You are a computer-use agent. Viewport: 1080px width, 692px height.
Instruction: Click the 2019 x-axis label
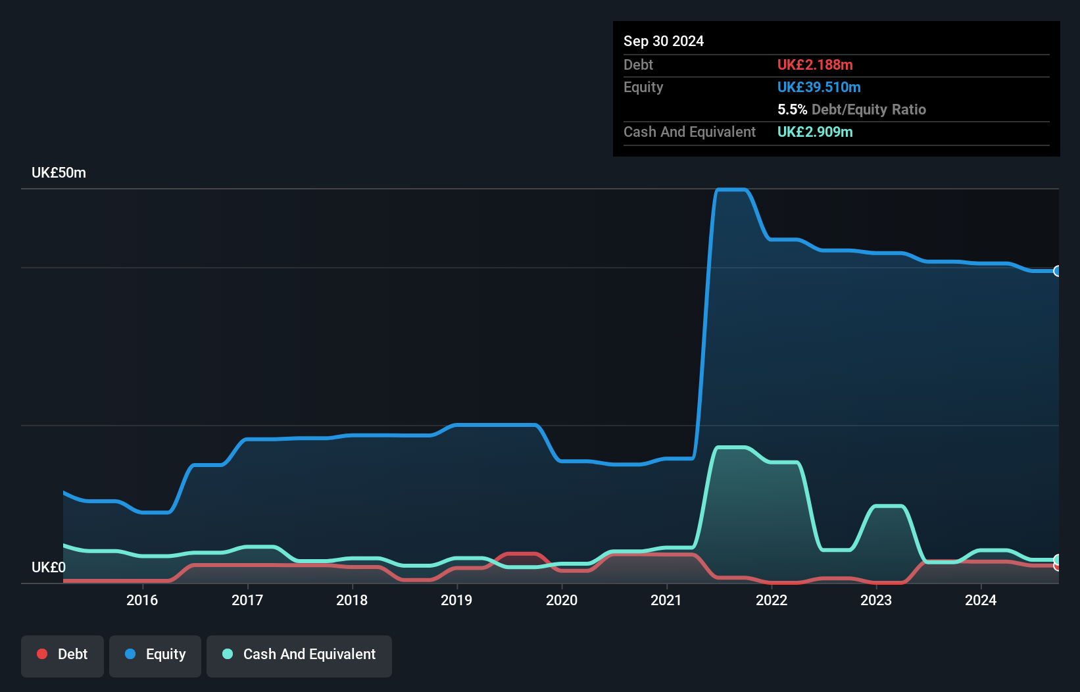tap(456, 600)
